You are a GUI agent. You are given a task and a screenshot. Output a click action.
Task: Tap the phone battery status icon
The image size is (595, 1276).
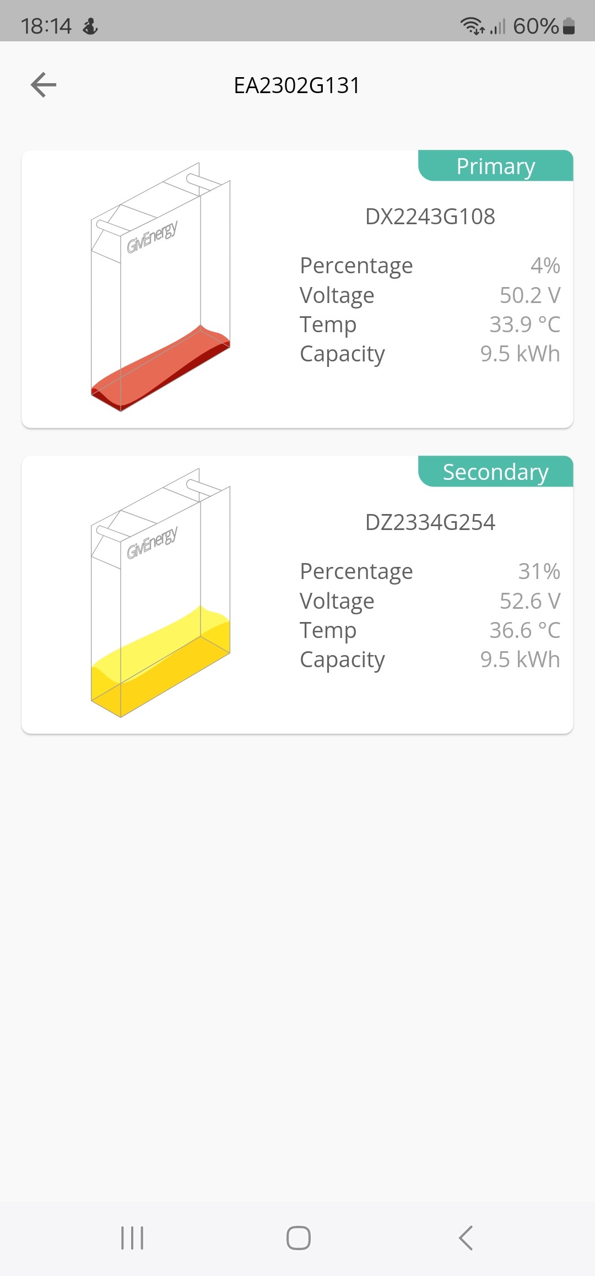click(x=569, y=26)
